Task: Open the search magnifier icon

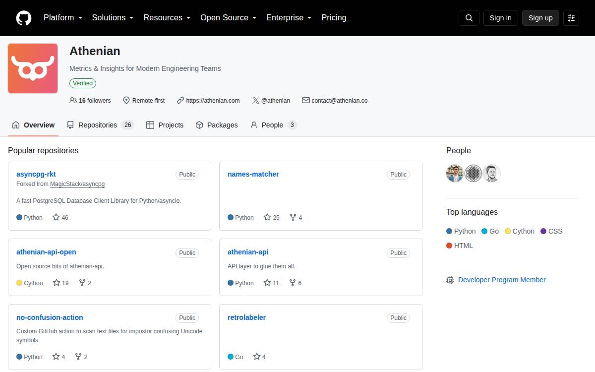Action: (x=469, y=18)
